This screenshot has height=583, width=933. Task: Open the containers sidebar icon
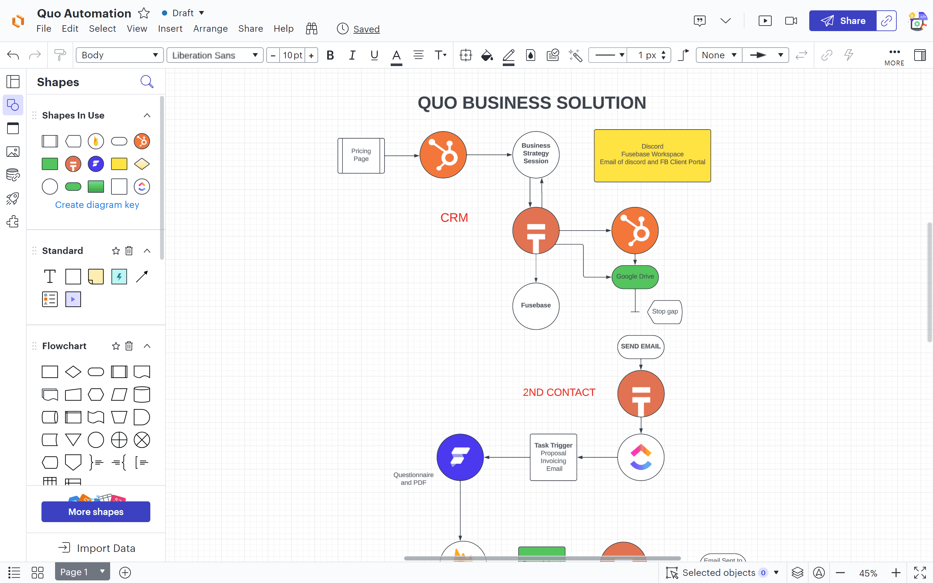pos(13,128)
